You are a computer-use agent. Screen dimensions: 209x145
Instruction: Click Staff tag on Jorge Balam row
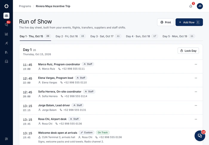coord(78,105)
